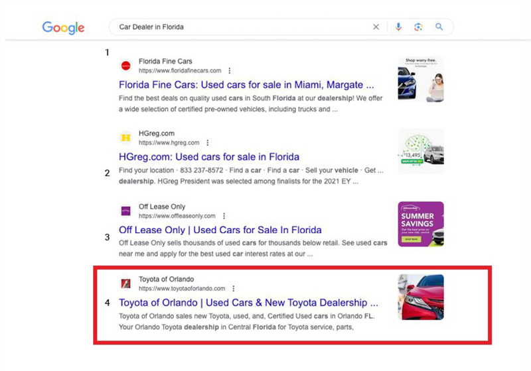This screenshot has height=371, width=531.
Task: Open more options for Florida Fine Cars result
Action: [x=229, y=70]
